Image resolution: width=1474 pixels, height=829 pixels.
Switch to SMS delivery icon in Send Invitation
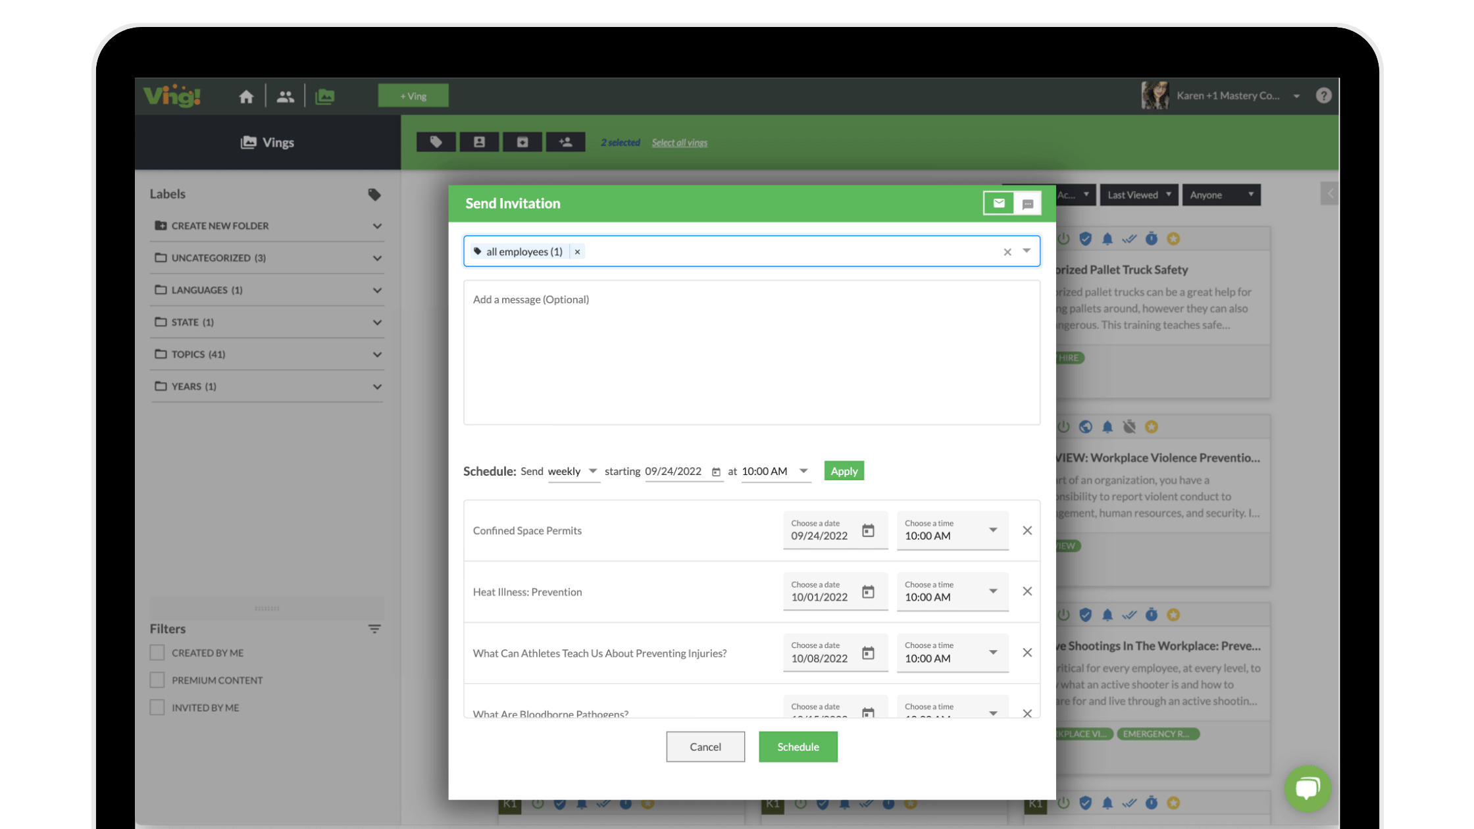pyautogui.click(x=1027, y=203)
